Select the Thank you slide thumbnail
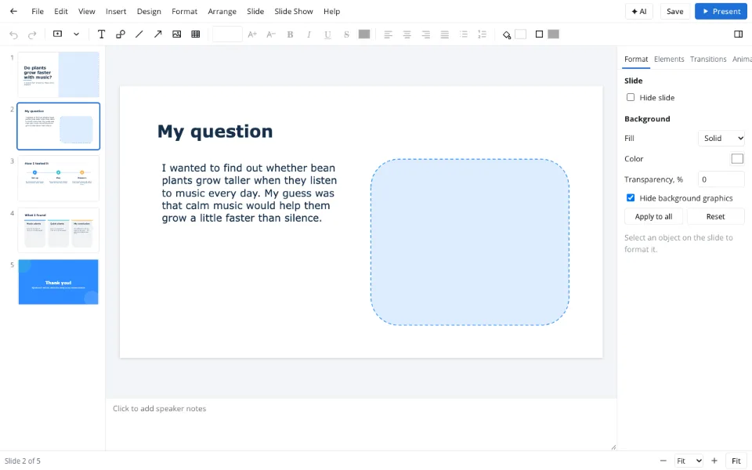Image resolution: width=752 pixels, height=470 pixels. tap(59, 282)
